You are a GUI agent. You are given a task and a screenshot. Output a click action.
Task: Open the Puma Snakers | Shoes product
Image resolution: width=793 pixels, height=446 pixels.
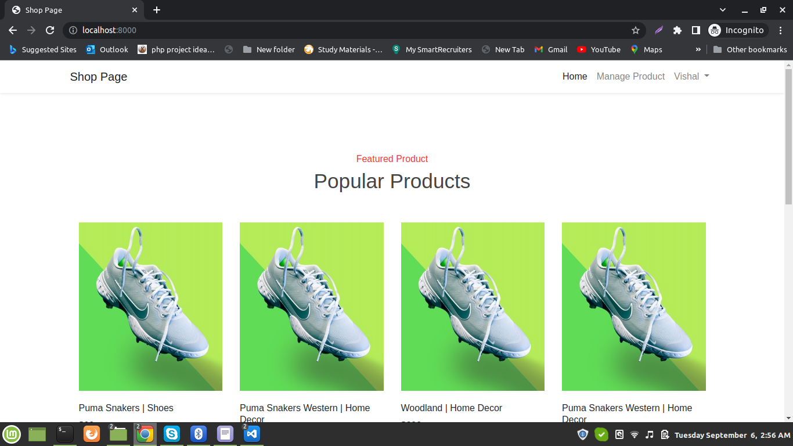[126, 408]
